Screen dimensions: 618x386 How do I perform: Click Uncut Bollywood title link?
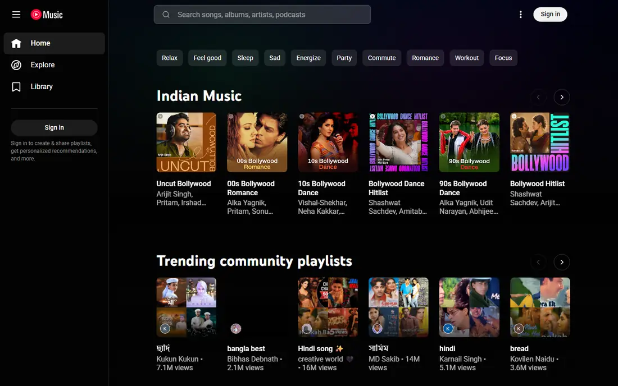tap(184, 184)
